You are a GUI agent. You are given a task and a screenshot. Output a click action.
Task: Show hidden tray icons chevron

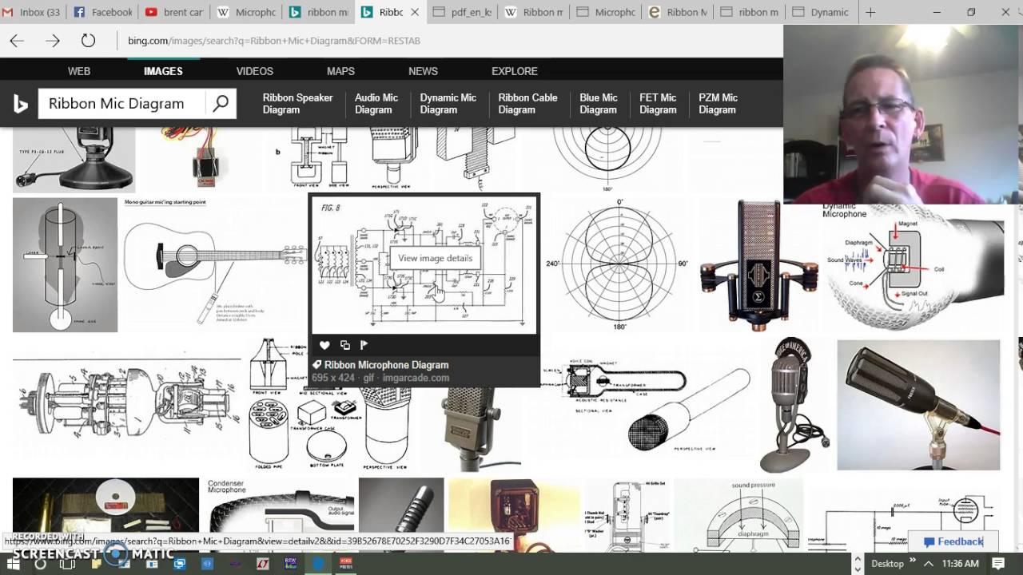(928, 563)
